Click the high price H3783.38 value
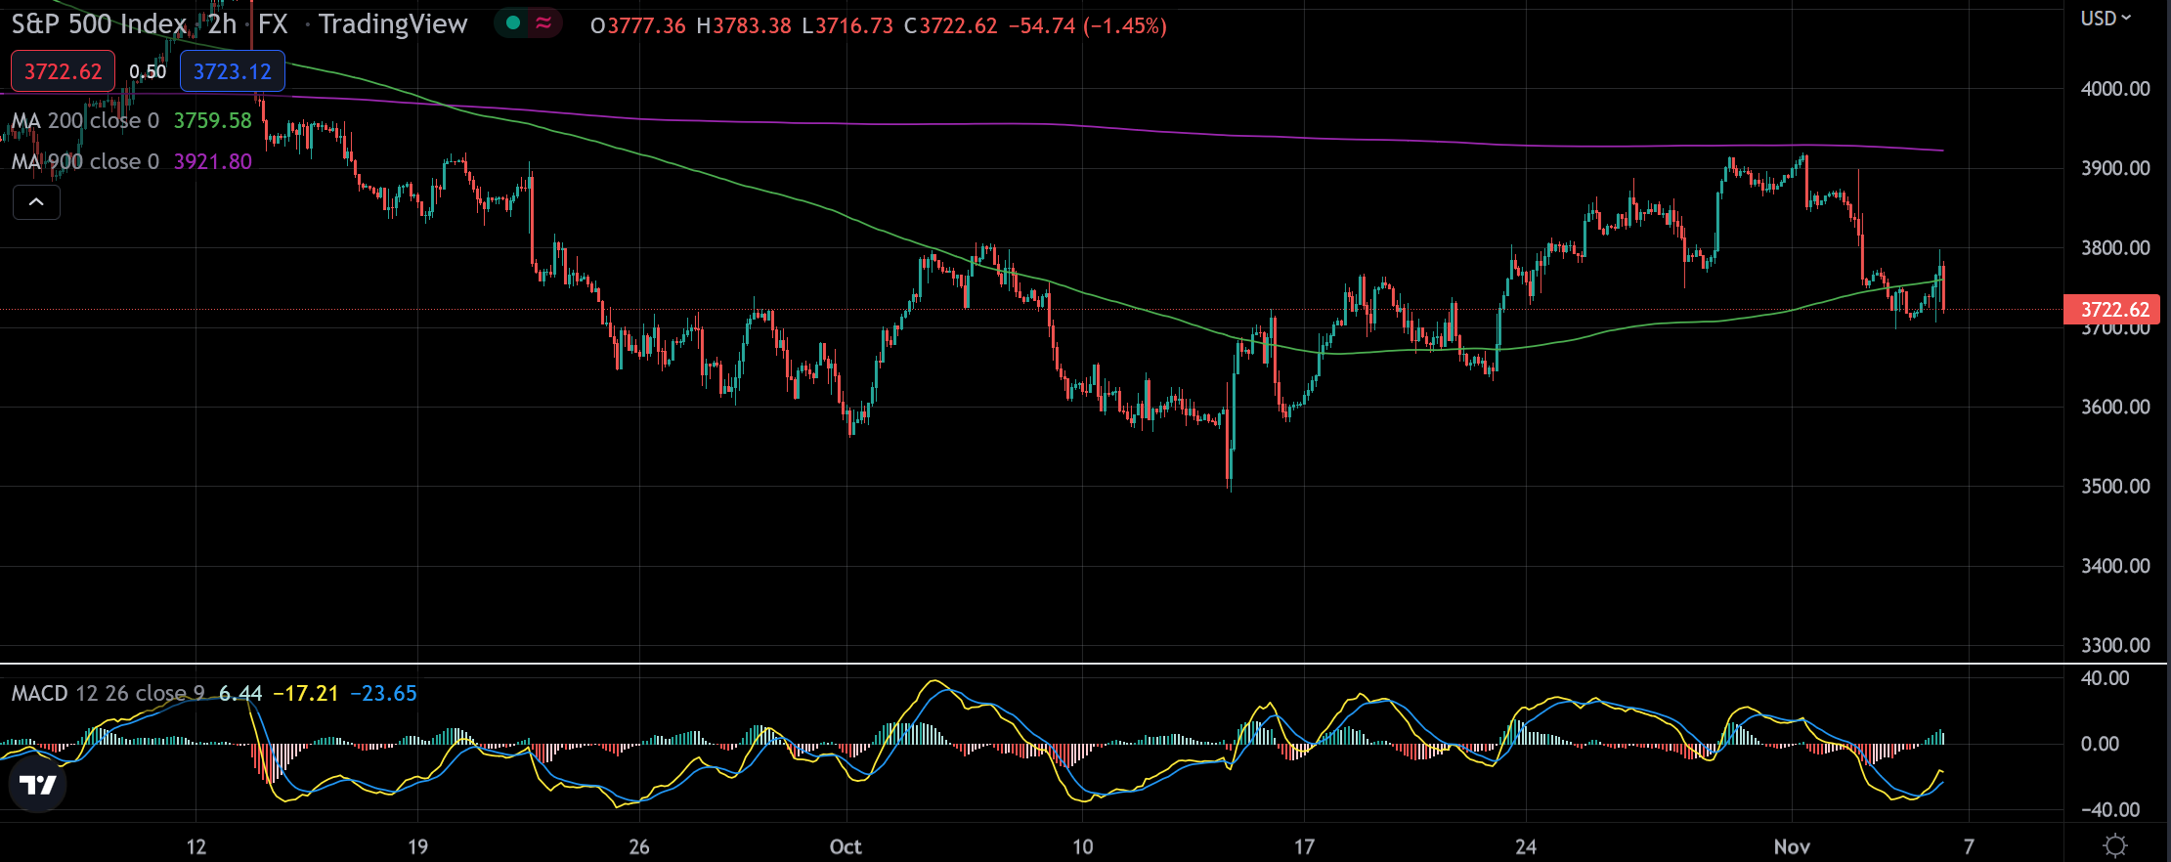The height and width of the screenshot is (862, 2171). (x=744, y=25)
